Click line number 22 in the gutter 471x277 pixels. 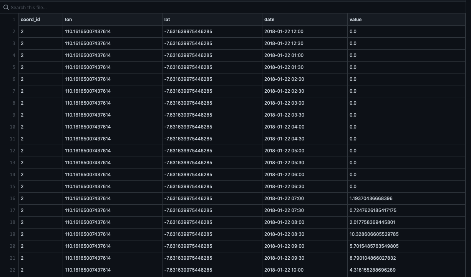(13, 270)
